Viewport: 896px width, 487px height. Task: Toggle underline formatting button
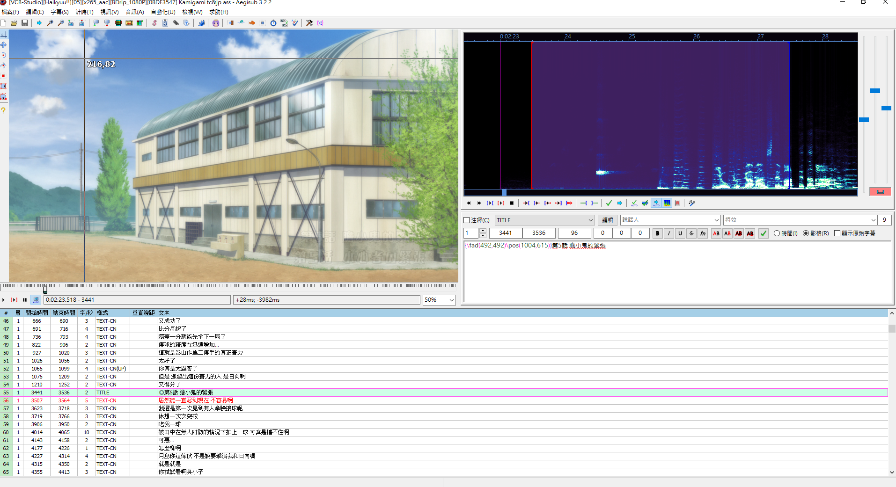(x=680, y=233)
